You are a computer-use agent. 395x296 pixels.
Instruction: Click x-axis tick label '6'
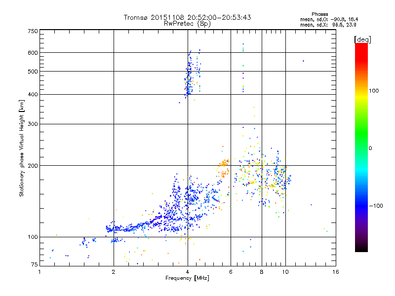[231, 272]
